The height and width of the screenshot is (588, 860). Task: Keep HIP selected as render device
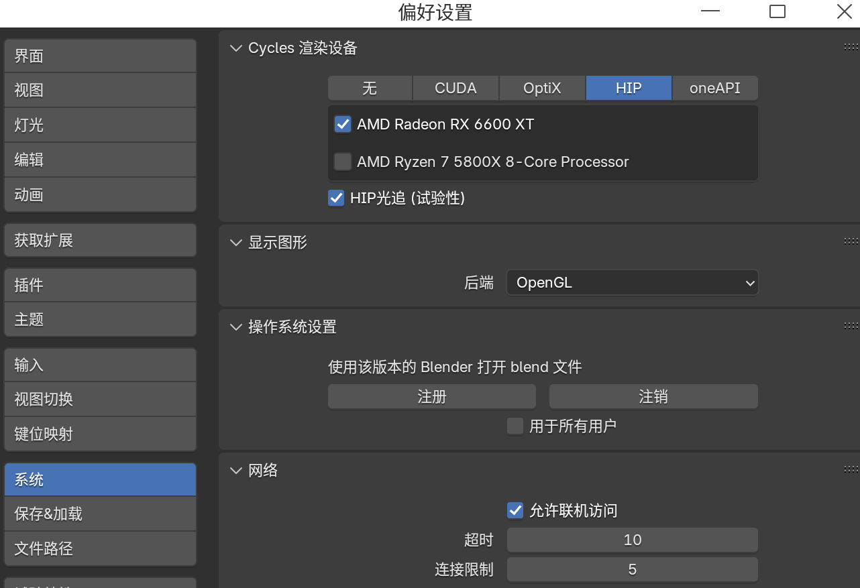tap(629, 88)
